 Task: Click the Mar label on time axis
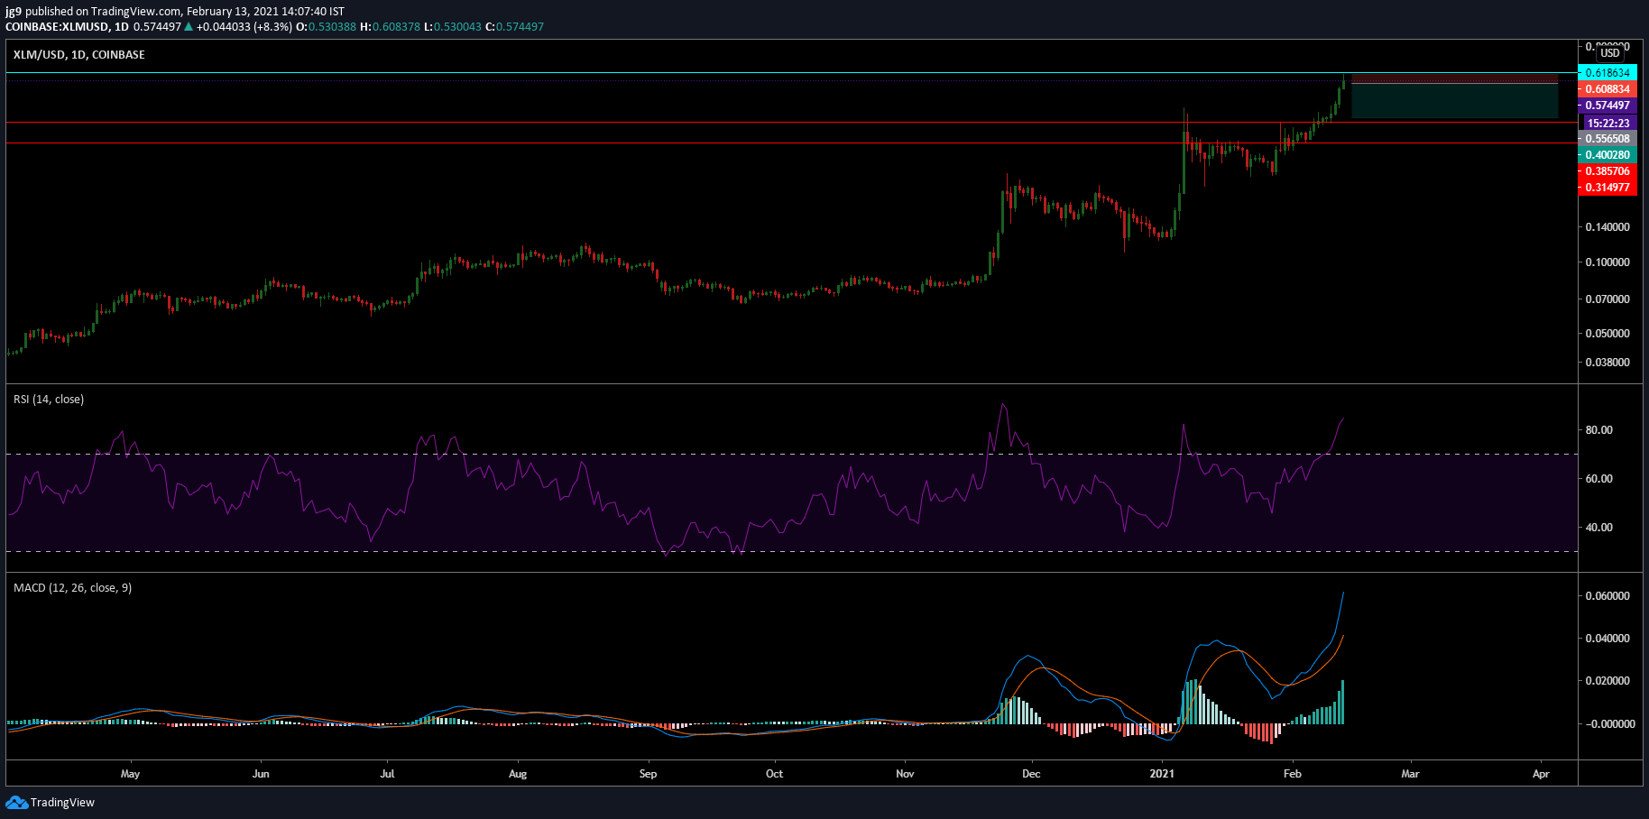pyautogui.click(x=1410, y=774)
